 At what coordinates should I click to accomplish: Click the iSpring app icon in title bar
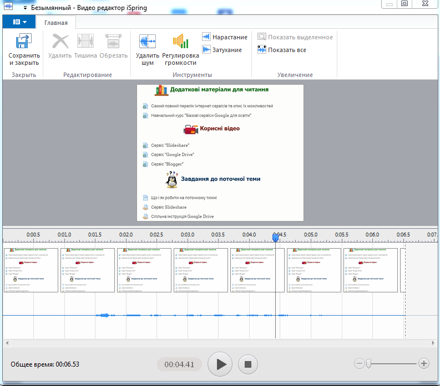tap(8, 6)
